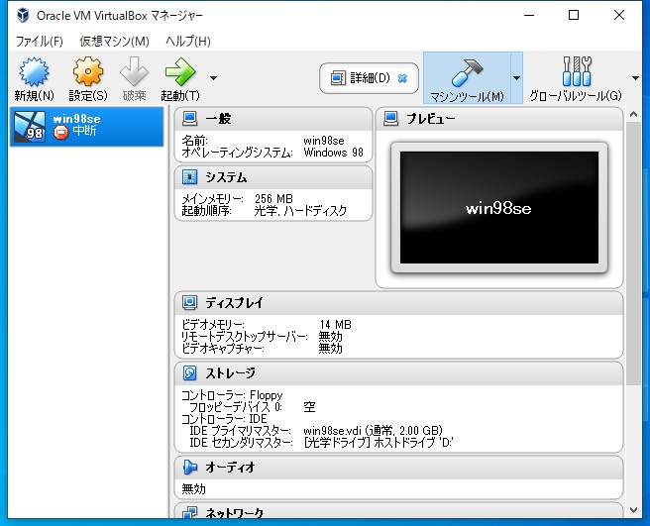The height and width of the screenshot is (526, 650).
Task: Click the ディスプレイ section icon
Action: [190, 302]
